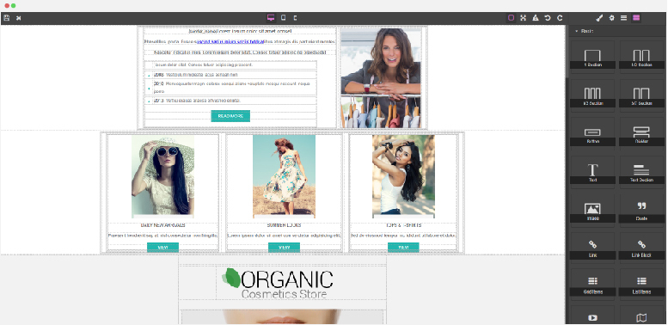Toggle component outline borders square icon

[x=511, y=18]
